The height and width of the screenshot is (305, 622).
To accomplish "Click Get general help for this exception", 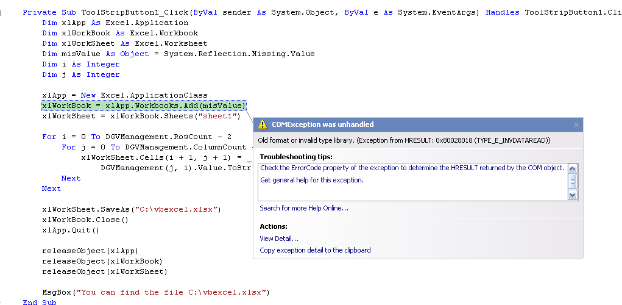I will (x=312, y=180).
